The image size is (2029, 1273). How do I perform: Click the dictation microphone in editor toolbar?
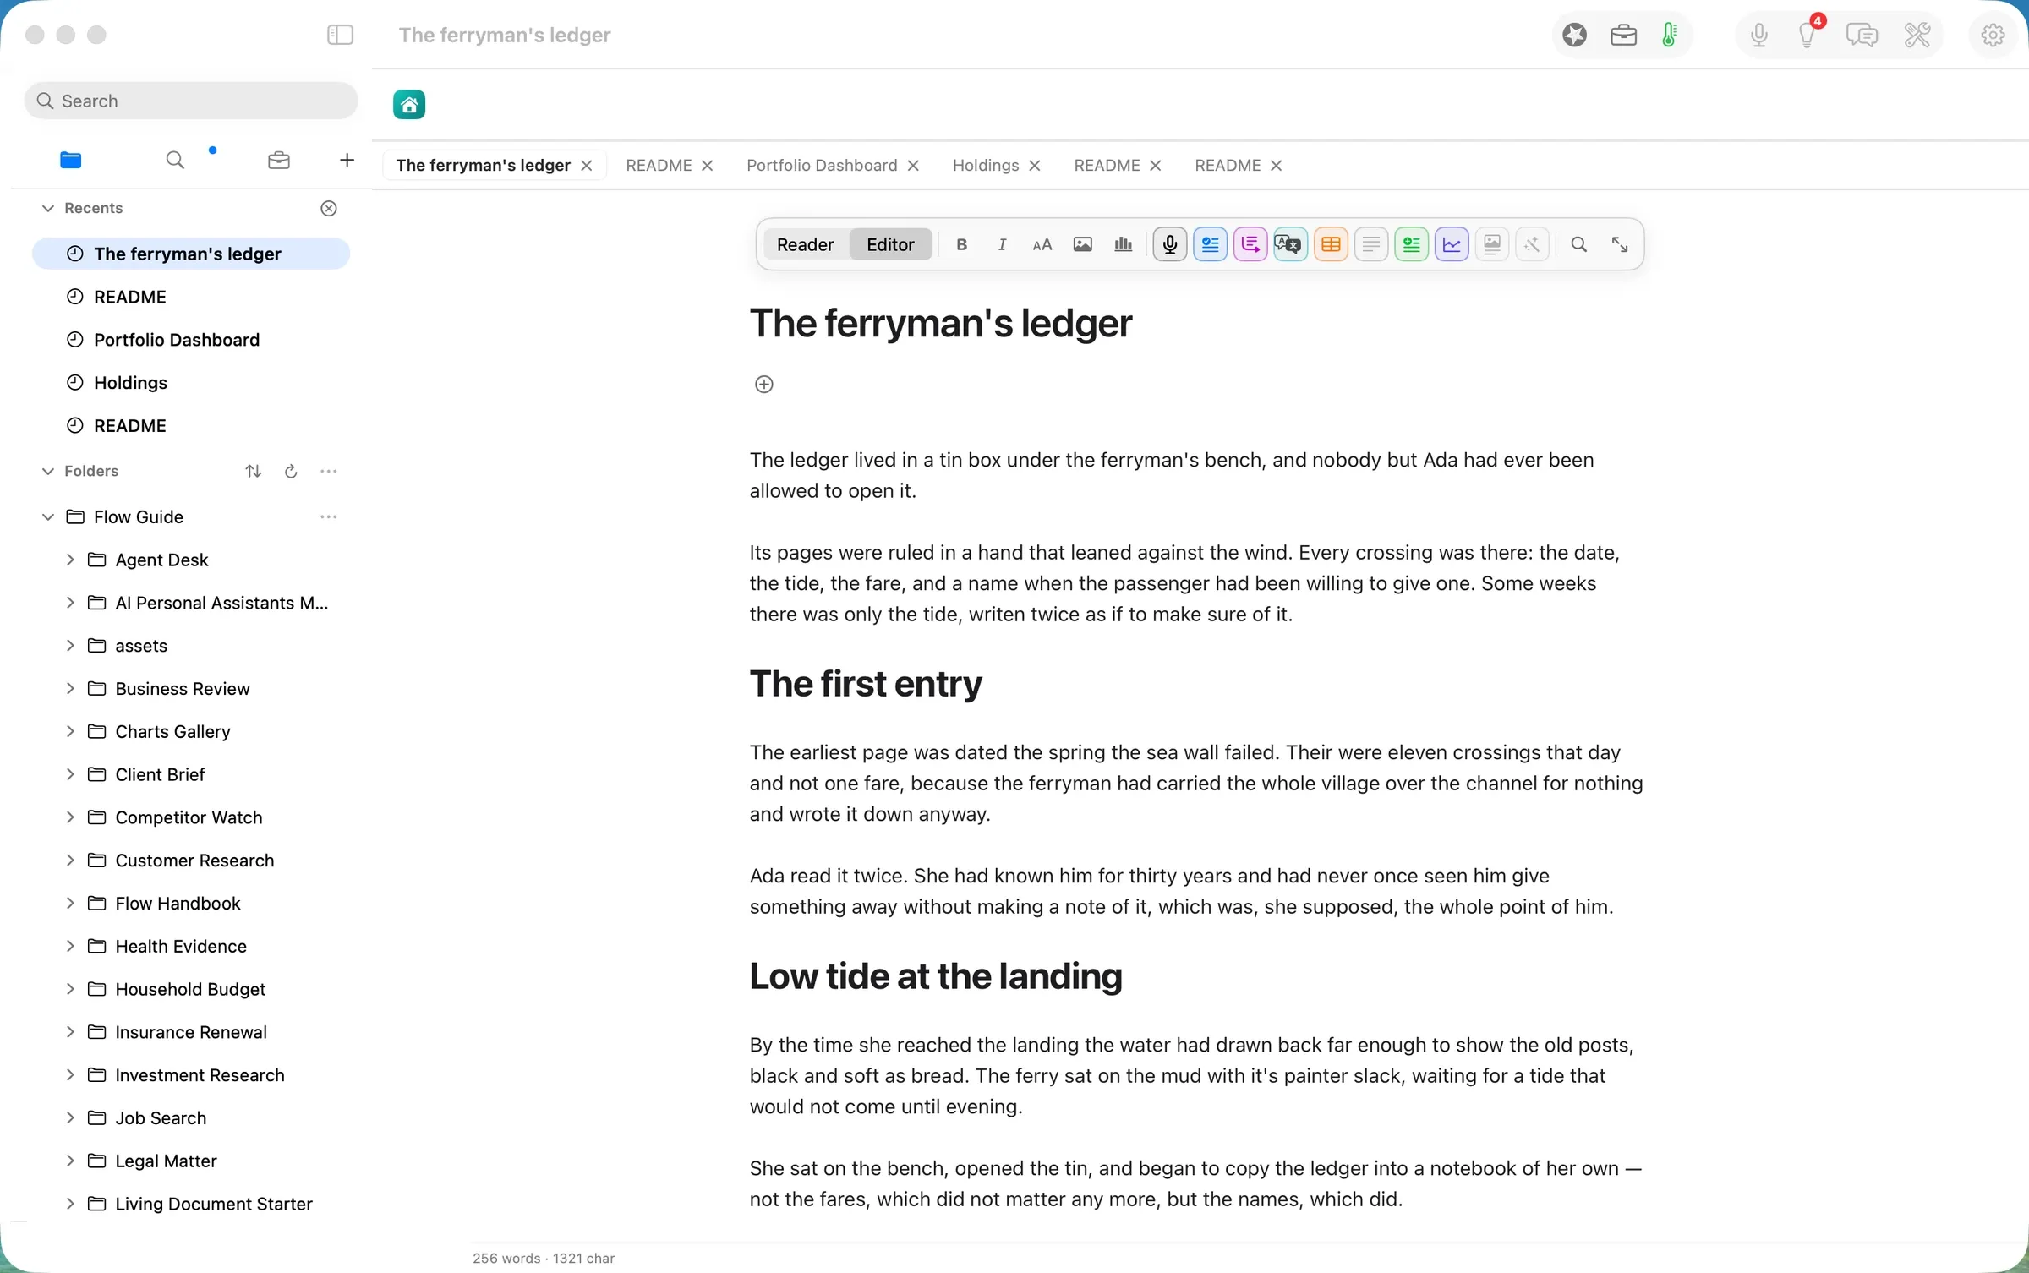click(x=1170, y=244)
